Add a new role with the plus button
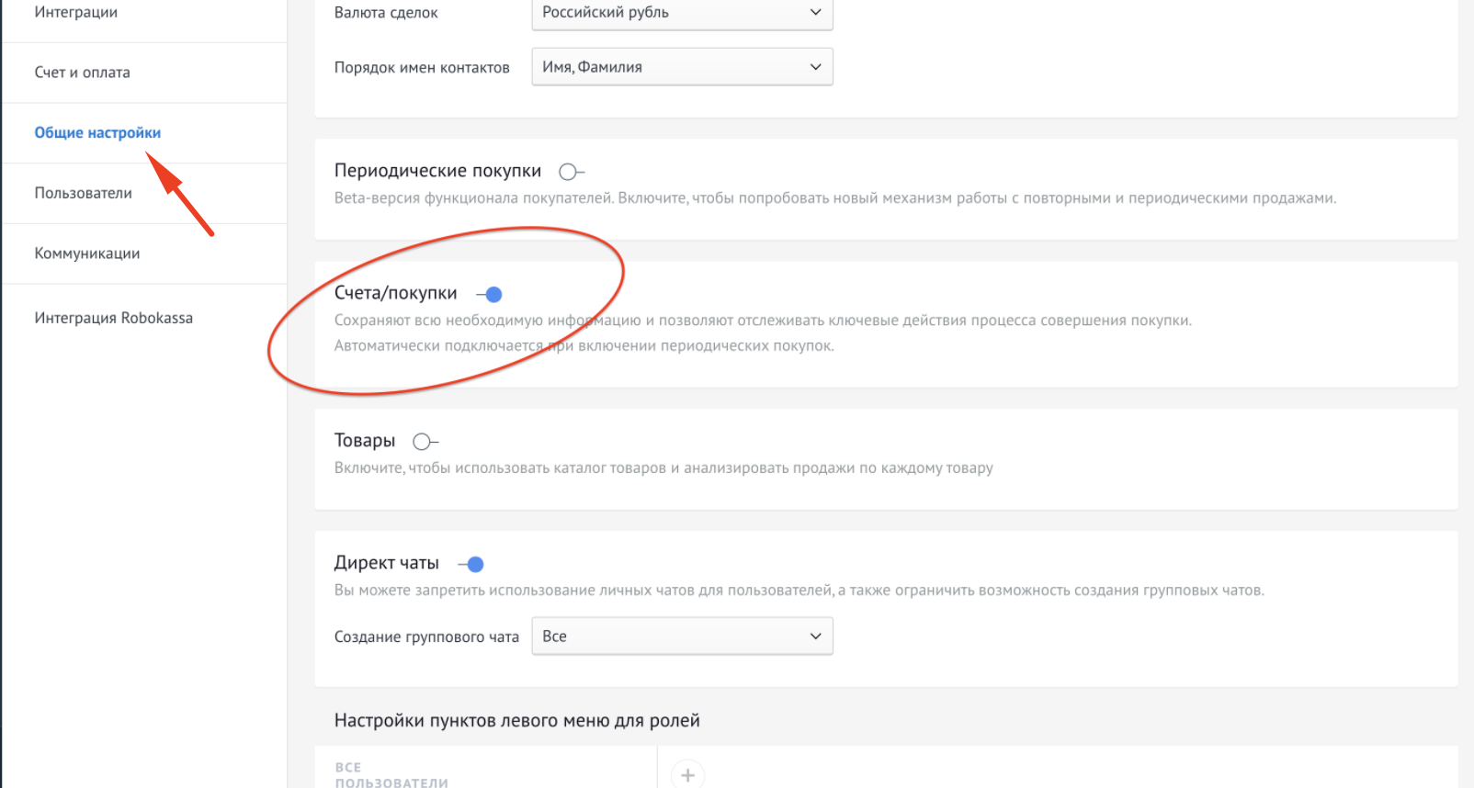The image size is (1474, 788). coord(687,775)
